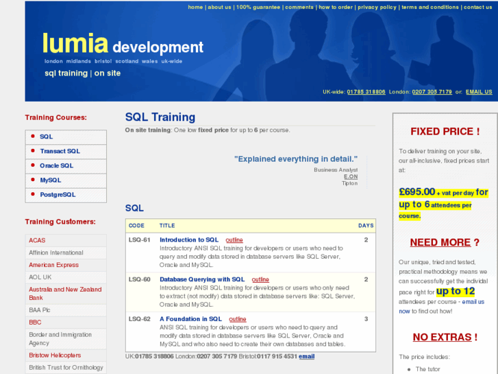Click the DAYS column header
Image resolution: width=498 pixels, height=374 pixels.
[x=366, y=226]
